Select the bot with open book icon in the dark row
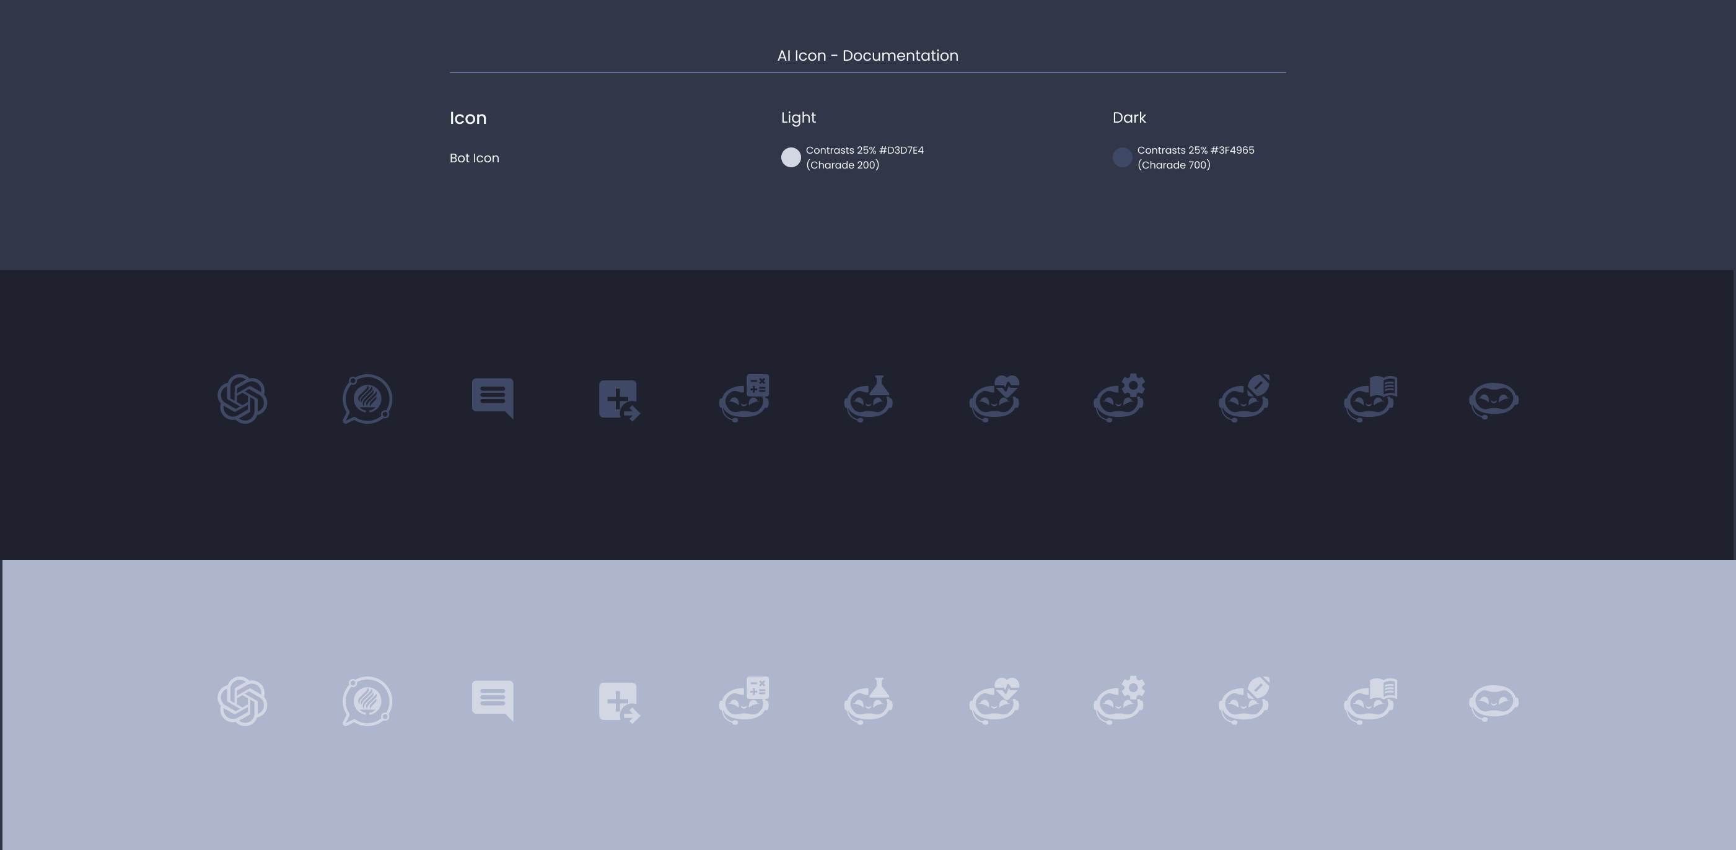 point(1370,399)
